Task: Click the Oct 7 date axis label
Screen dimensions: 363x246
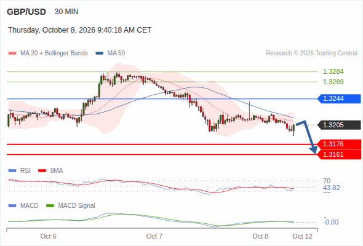Action: click(154, 236)
